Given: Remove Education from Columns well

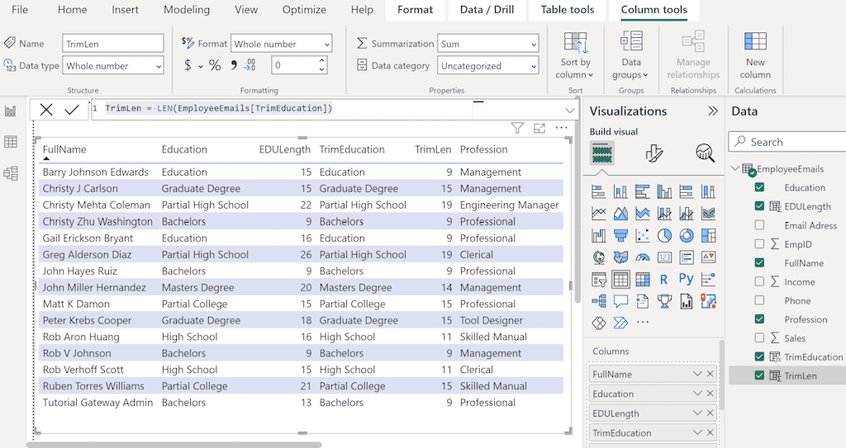Looking at the screenshot, I should click(710, 394).
